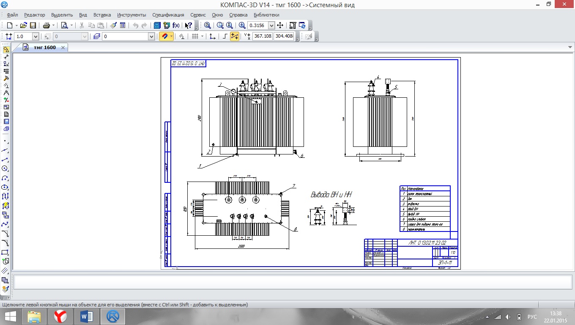The image size is (575, 325).
Task: Open the Инструменты menu
Action: click(131, 15)
